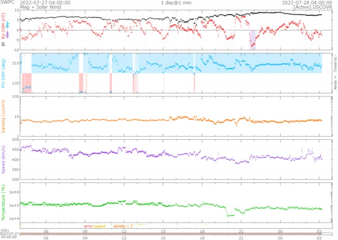Toggle the Bt series axis label
This screenshot has width=338, height=240.
pyautogui.click(x=4, y=45)
